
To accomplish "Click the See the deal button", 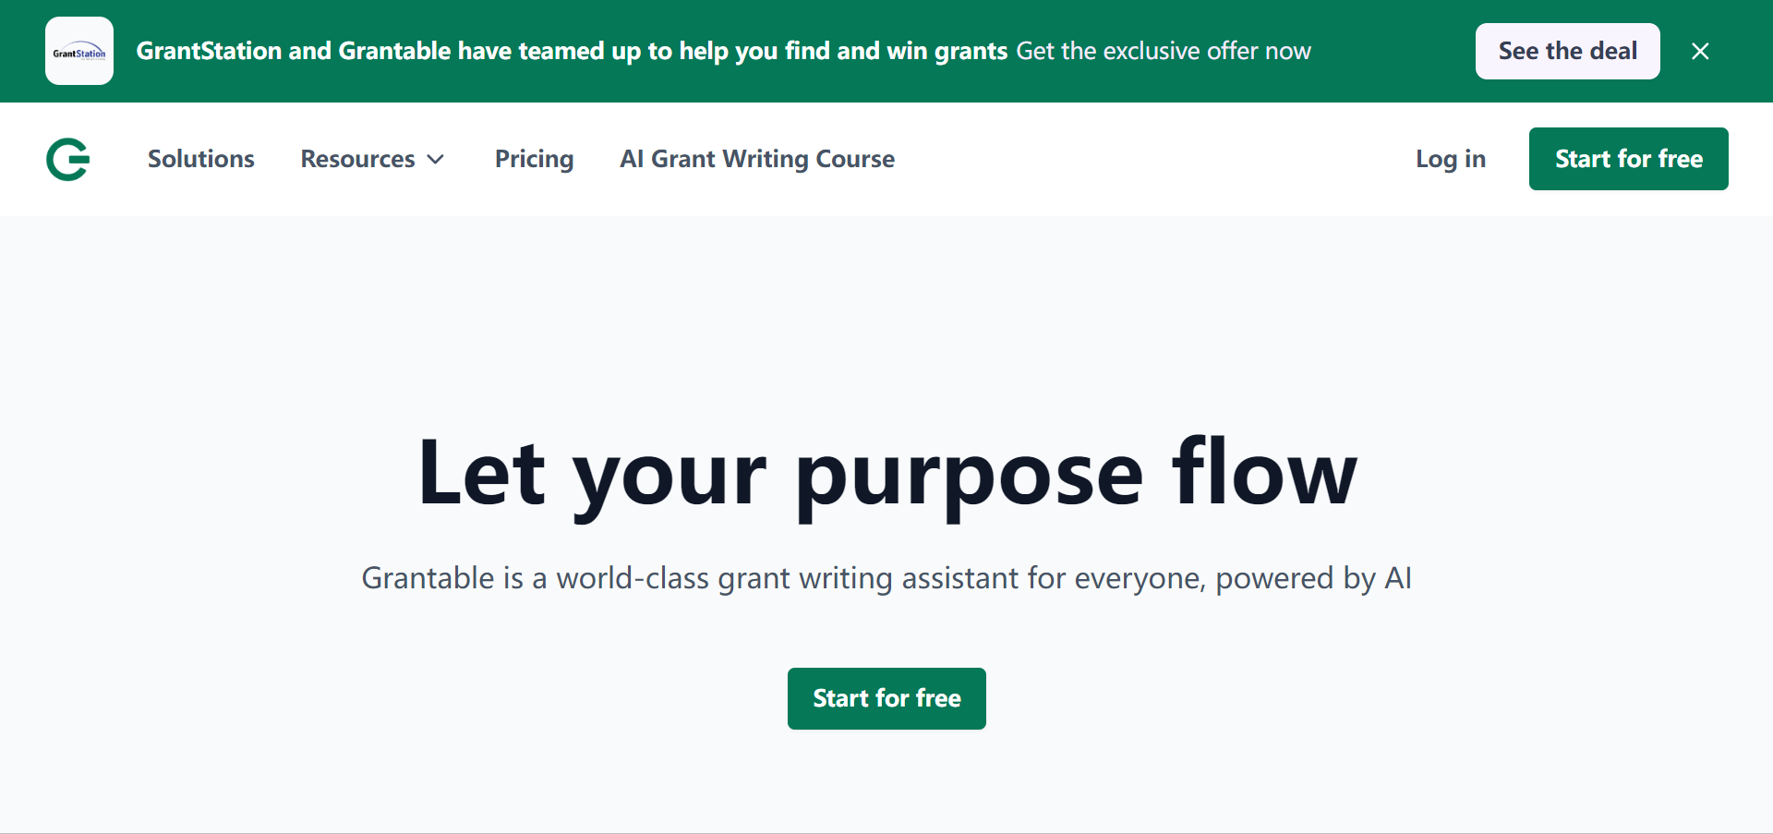I will 1568,51.
